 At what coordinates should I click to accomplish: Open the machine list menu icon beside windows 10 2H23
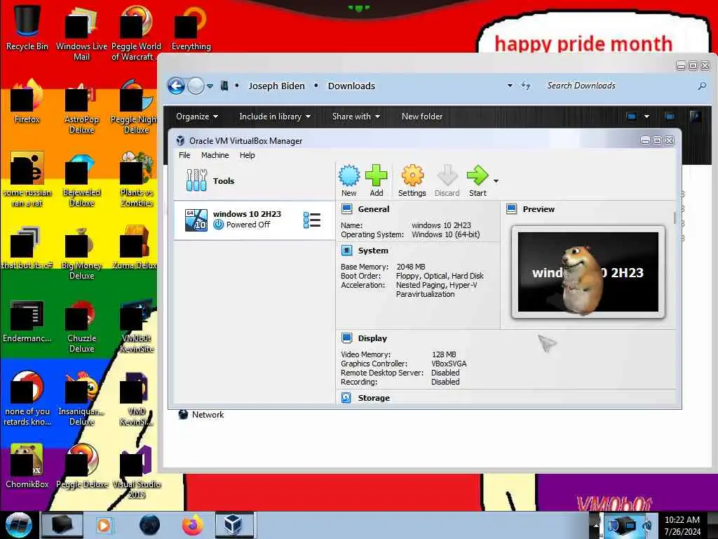(x=312, y=220)
